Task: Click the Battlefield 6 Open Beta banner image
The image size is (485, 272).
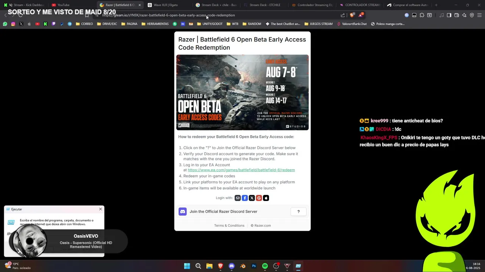Action: [242, 93]
